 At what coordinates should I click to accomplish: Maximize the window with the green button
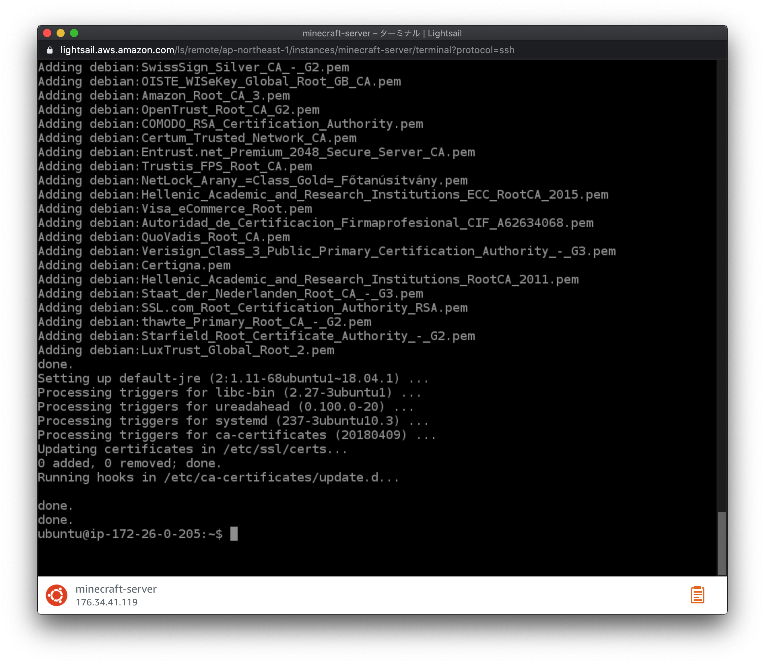point(74,33)
